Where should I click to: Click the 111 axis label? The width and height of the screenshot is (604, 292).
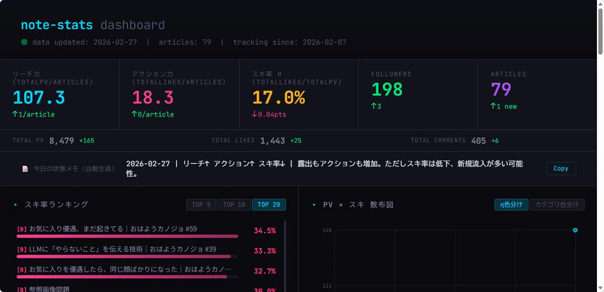point(327,285)
